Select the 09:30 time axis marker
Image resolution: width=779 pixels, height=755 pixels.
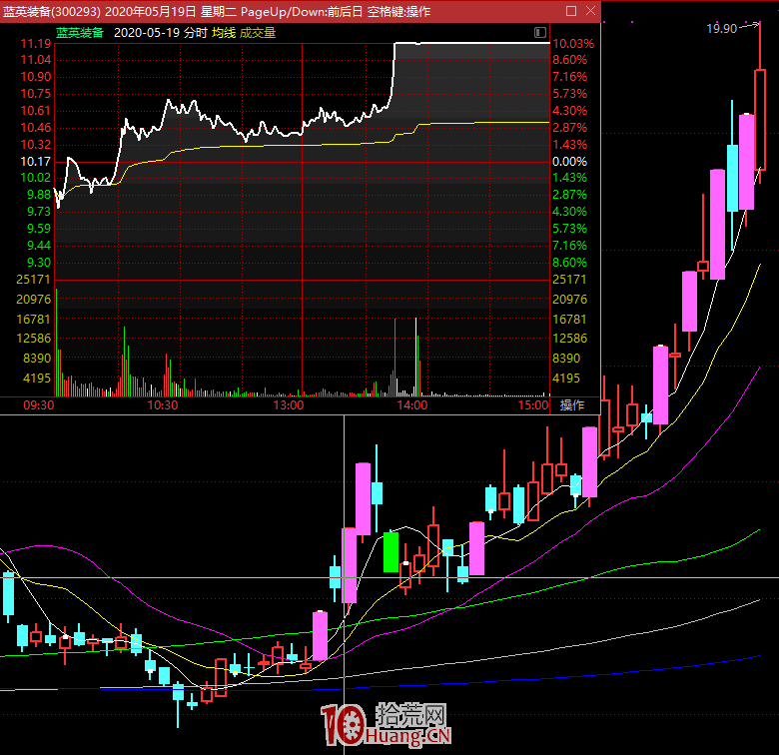point(39,406)
